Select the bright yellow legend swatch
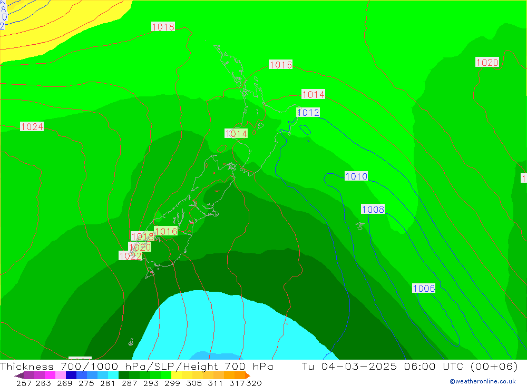The height and width of the screenshot is (386, 527). [177, 375]
